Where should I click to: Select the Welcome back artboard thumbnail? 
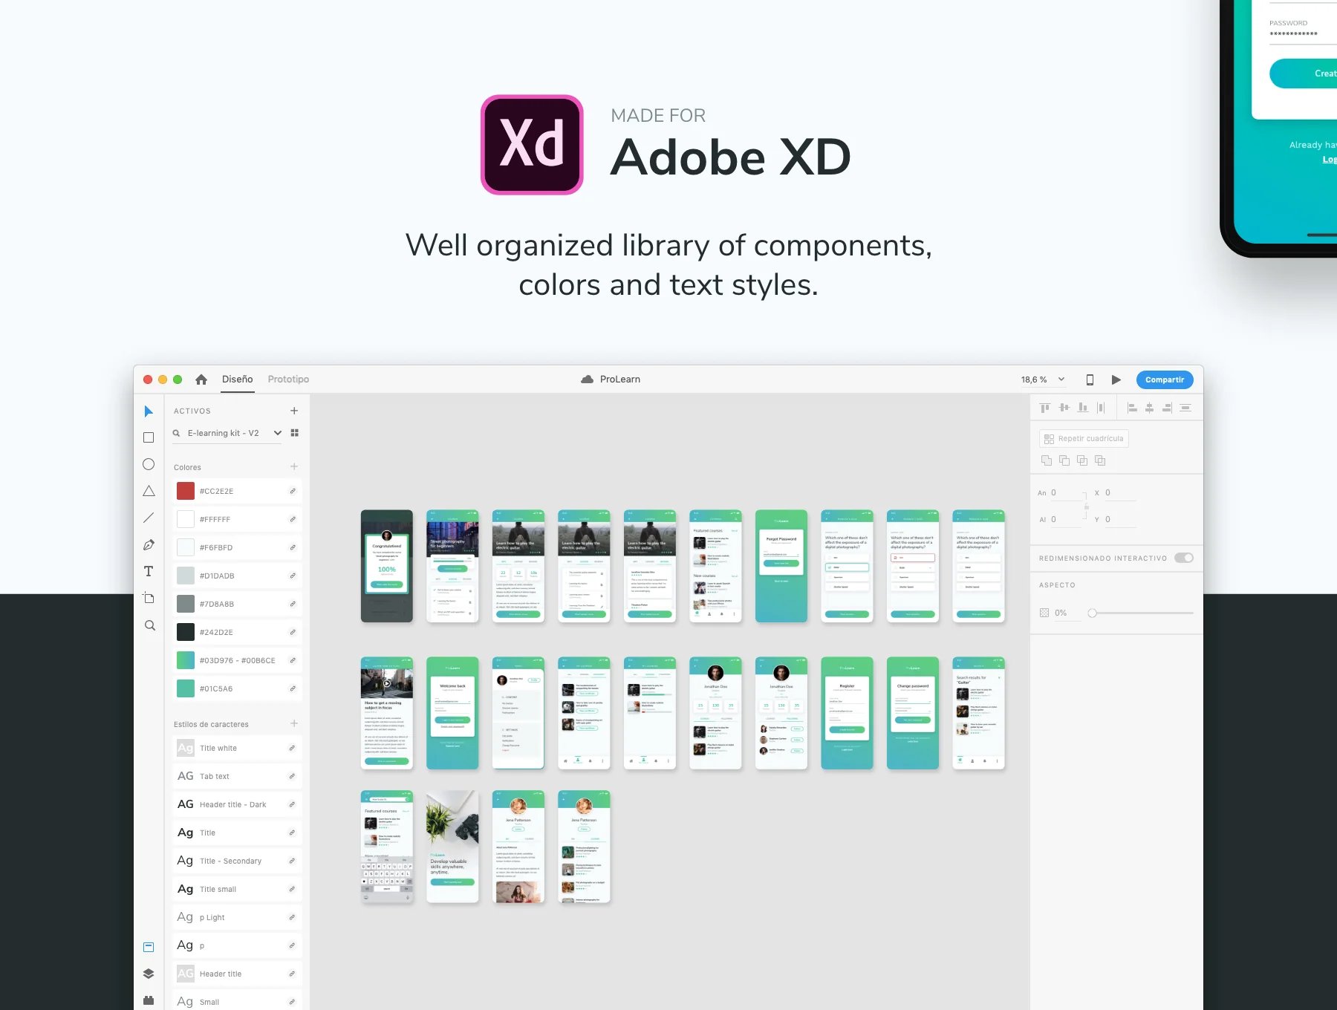tap(452, 713)
